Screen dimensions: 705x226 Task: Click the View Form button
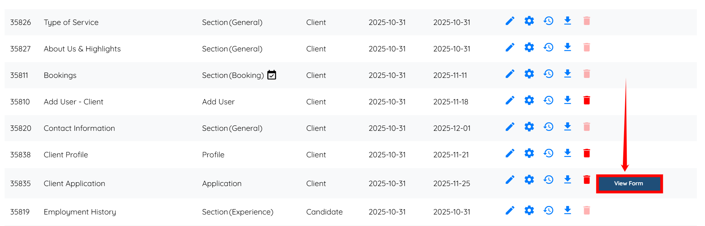[x=629, y=183]
